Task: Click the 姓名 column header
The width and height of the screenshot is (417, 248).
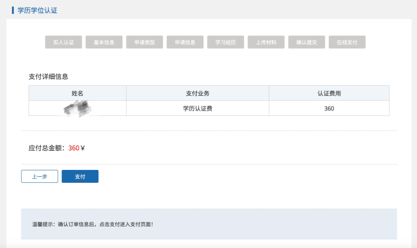Action: (x=77, y=93)
